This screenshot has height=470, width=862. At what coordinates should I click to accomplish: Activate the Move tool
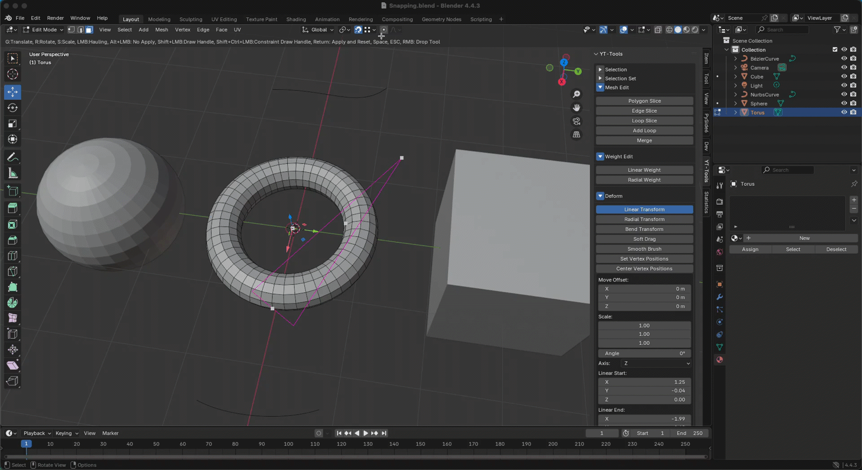click(x=12, y=92)
